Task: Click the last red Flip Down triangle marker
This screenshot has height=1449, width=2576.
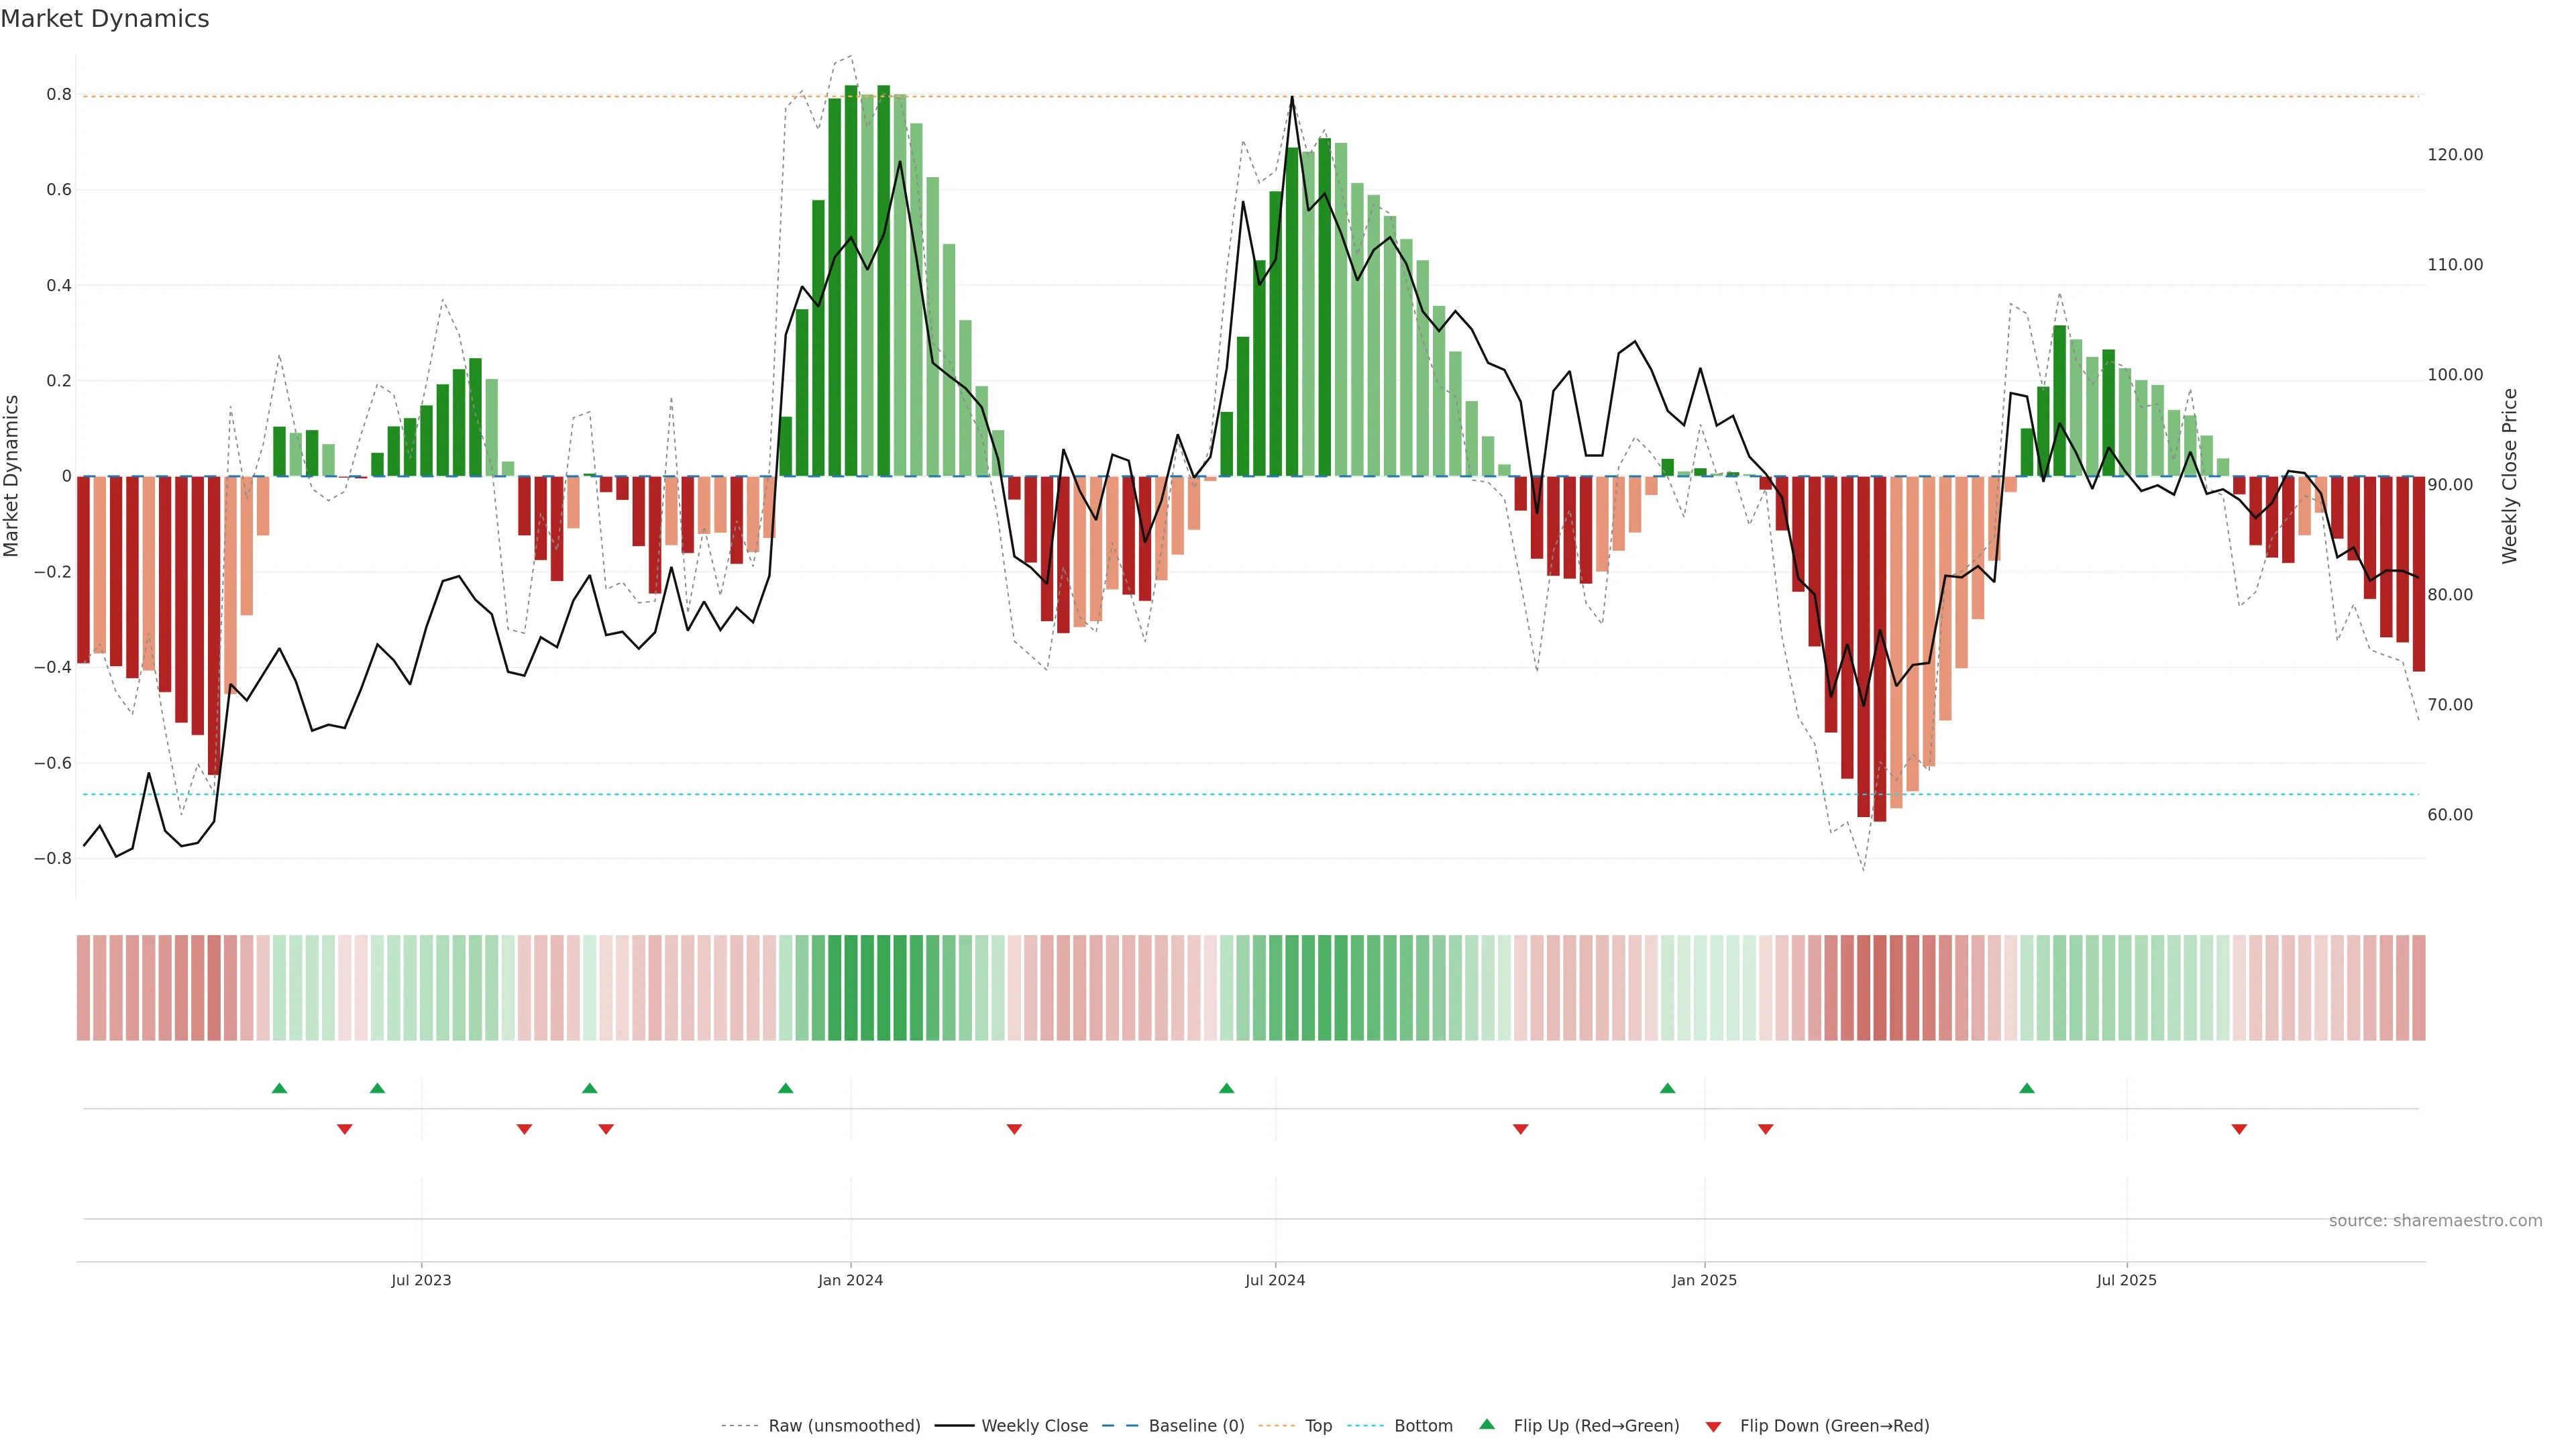Action: pos(2239,1129)
